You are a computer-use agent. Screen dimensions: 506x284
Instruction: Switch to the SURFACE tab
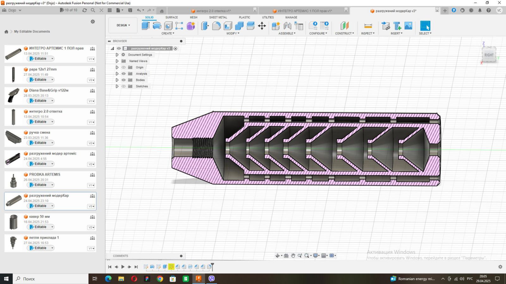pos(171,17)
